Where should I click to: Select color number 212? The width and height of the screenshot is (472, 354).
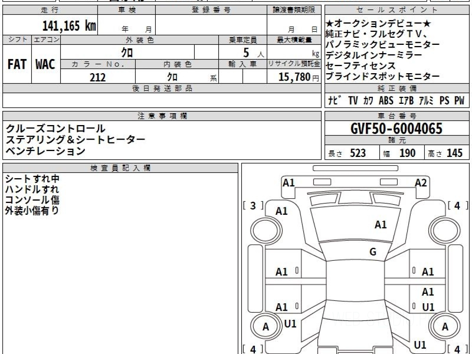tap(98, 77)
